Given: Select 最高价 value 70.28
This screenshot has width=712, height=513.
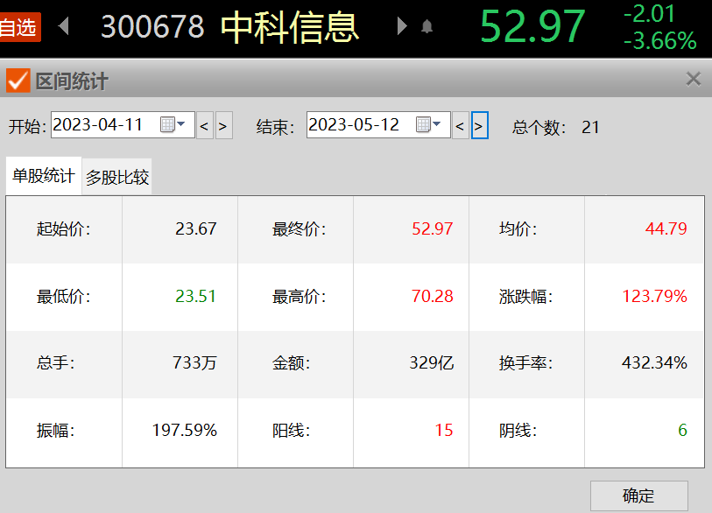Looking at the screenshot, I should tap(433, 297).
